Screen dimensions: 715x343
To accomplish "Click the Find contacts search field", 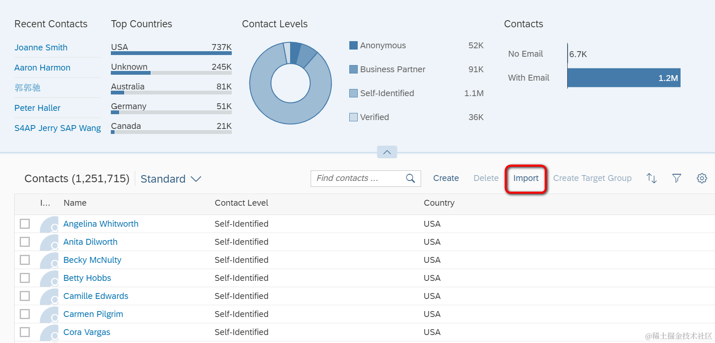I will click(357, 178).
